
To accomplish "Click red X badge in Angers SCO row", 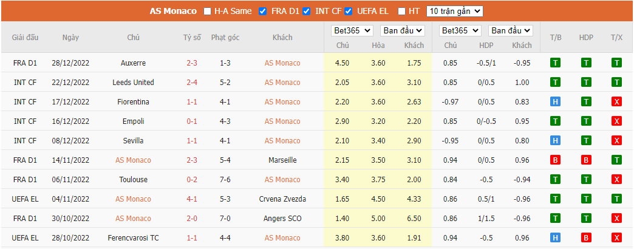I will click(616, 218).
